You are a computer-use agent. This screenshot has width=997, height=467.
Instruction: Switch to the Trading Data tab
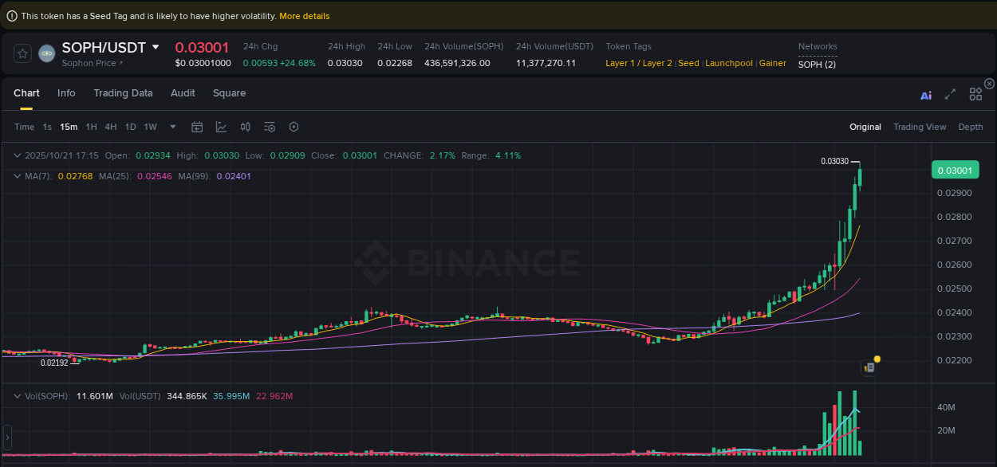[123, 93]
